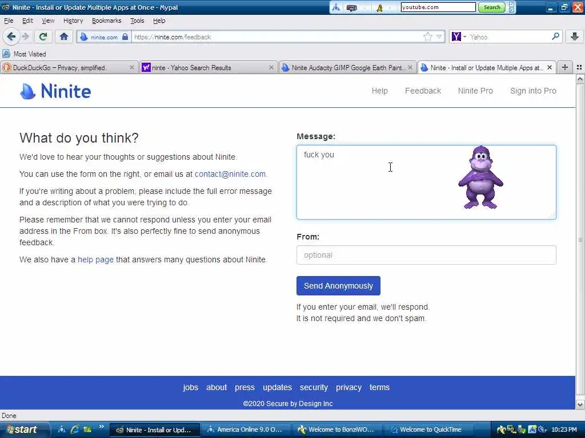
Task: Open the arrow beside the AIM running man
Action: coord(390,7)
